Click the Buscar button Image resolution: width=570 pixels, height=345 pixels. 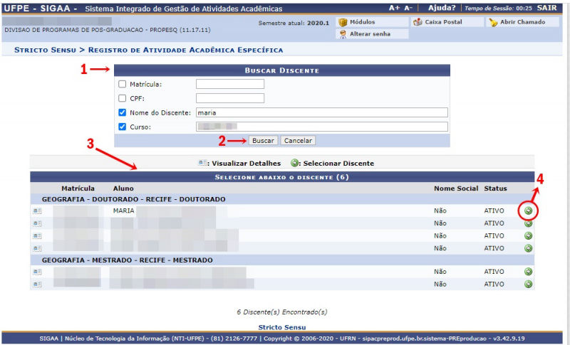pos(263,141)
